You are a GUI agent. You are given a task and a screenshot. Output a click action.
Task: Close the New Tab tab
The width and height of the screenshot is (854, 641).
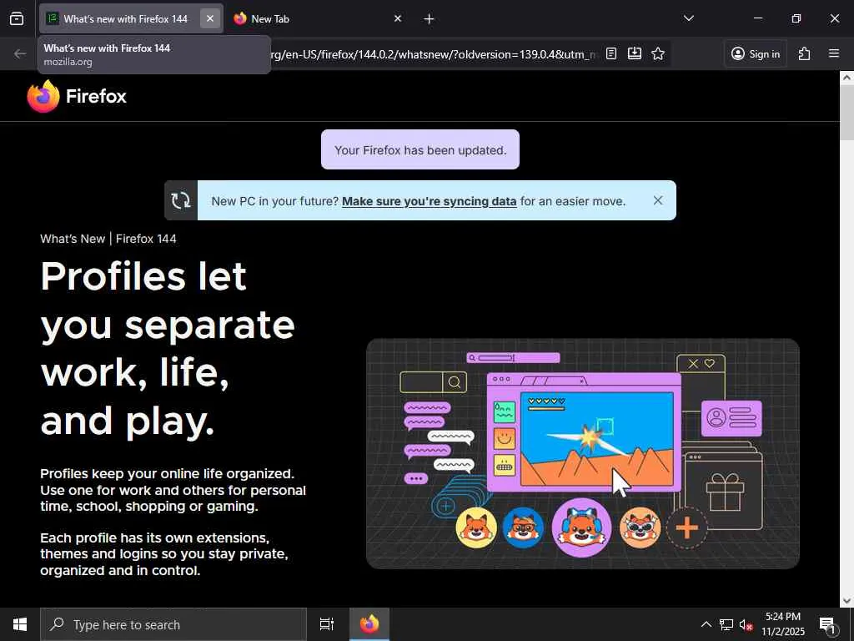click(398, 18)
